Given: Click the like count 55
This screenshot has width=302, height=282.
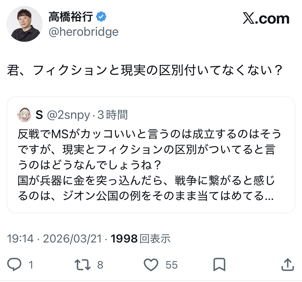Looking at the screenshot, I should pos(172,265).
